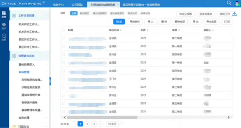Select the 全部 view filter
This screenshot has height=128, width=241.
point(74,14)
